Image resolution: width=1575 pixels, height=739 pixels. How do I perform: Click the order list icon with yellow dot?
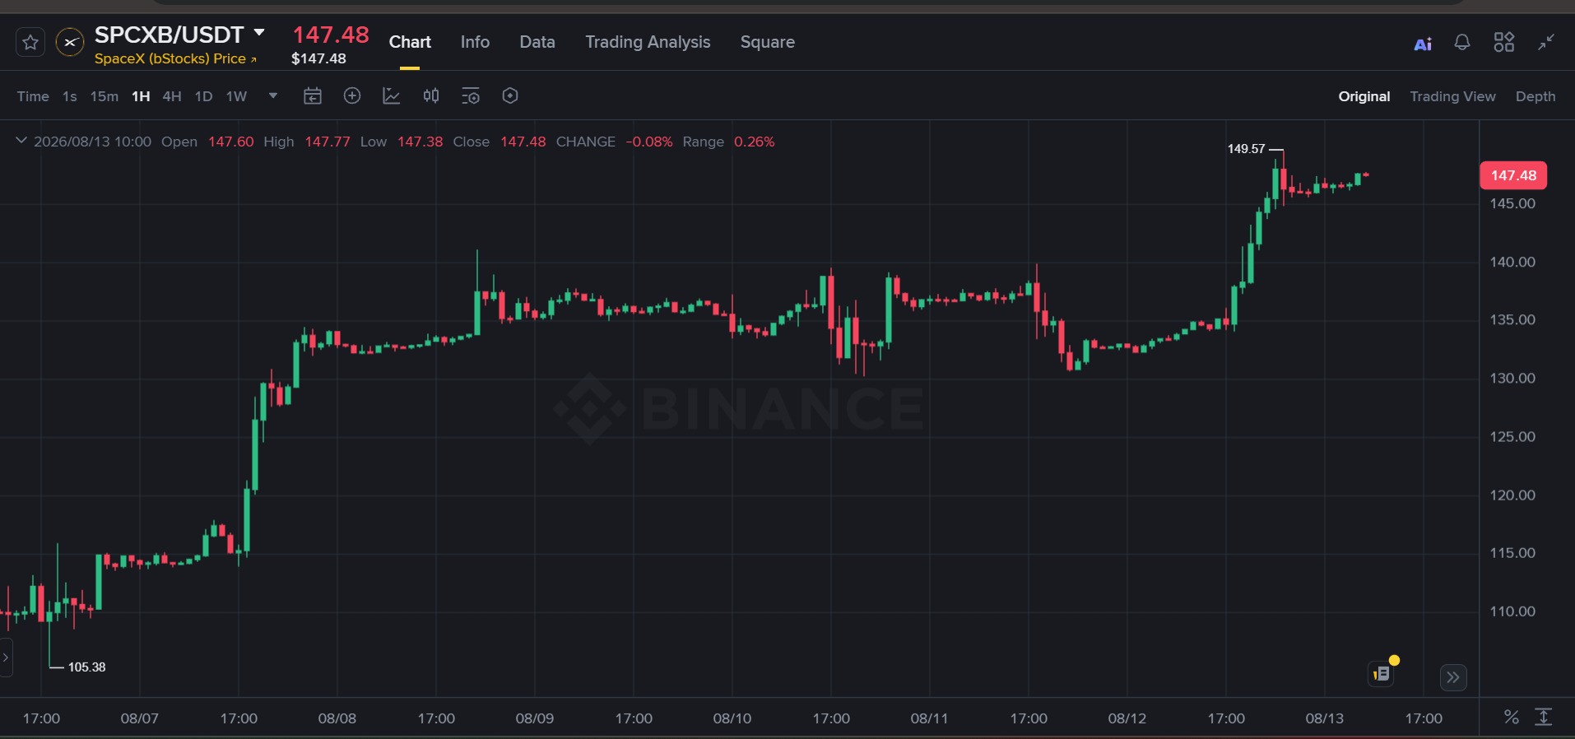[1382, 672]
